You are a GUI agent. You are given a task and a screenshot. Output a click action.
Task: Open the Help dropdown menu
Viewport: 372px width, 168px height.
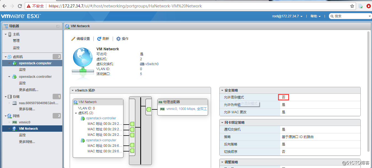[x=316, y=16]
